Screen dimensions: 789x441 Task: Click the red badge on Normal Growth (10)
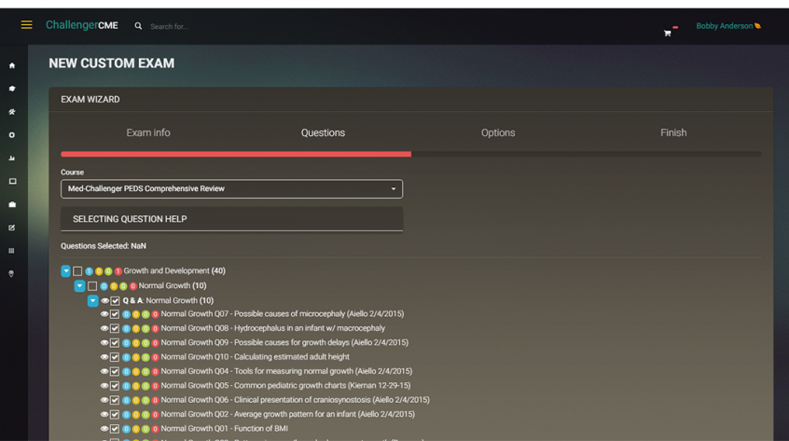(x=133, y=286)
